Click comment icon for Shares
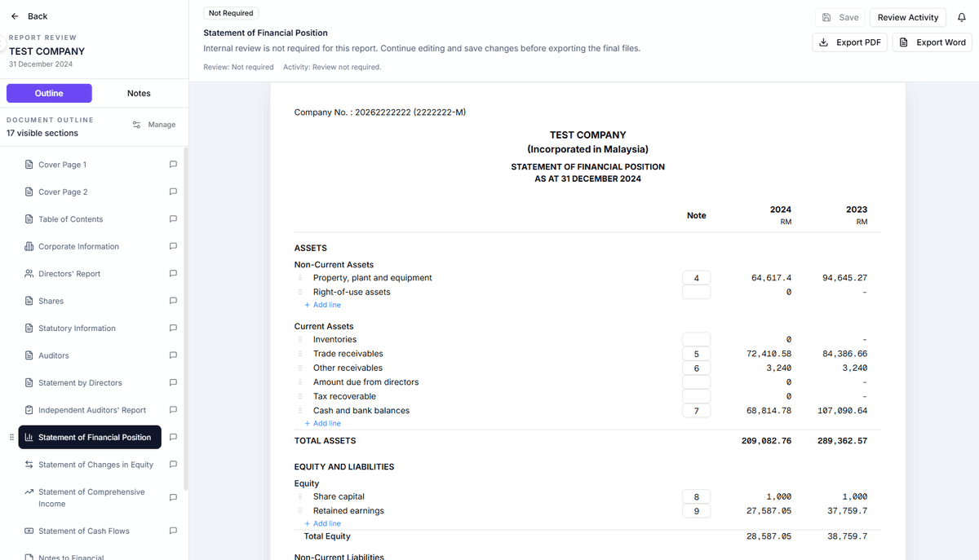 (173, 301)
